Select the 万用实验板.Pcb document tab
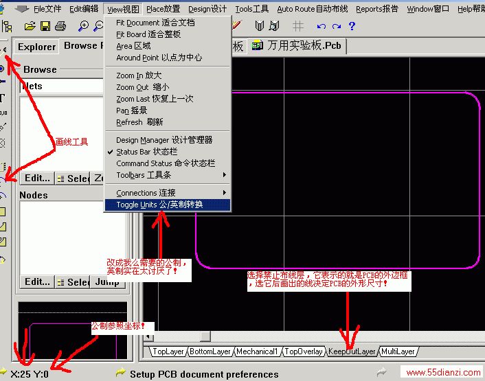 (297, 46)
